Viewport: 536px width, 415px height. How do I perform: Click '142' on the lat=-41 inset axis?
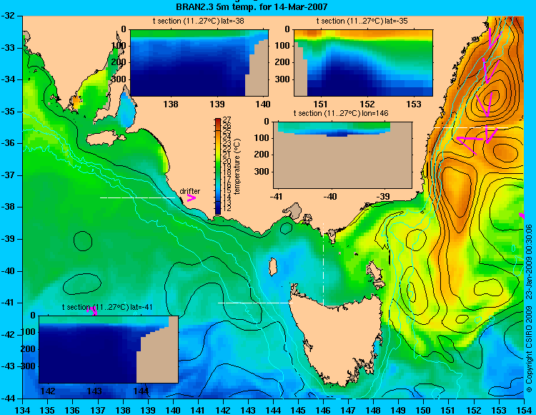pyautogui.click(x=48, y=391)
